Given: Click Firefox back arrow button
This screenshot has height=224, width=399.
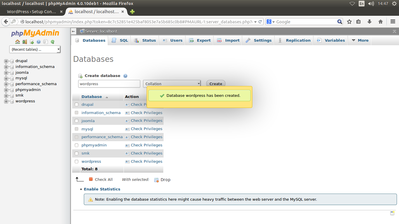Looking at the screenshot, I should click(6, 22).
